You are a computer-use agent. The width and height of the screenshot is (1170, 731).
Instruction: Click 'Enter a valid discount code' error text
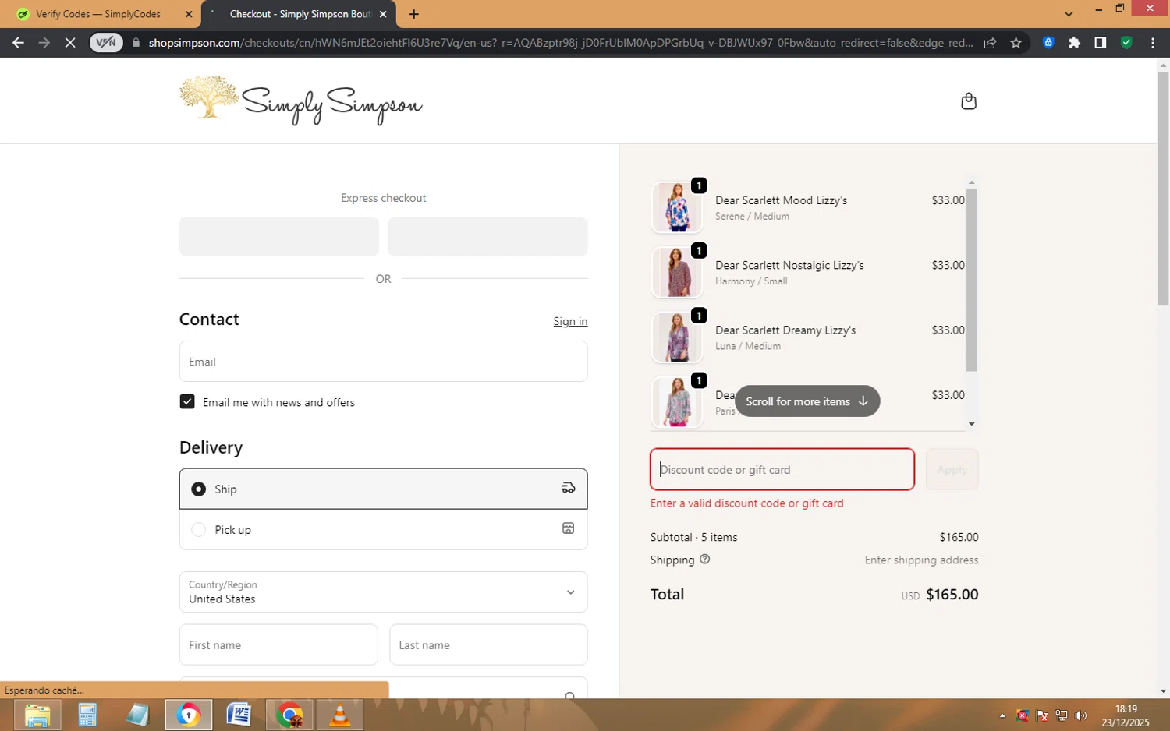pyautogui.click(x=746, y=503)
